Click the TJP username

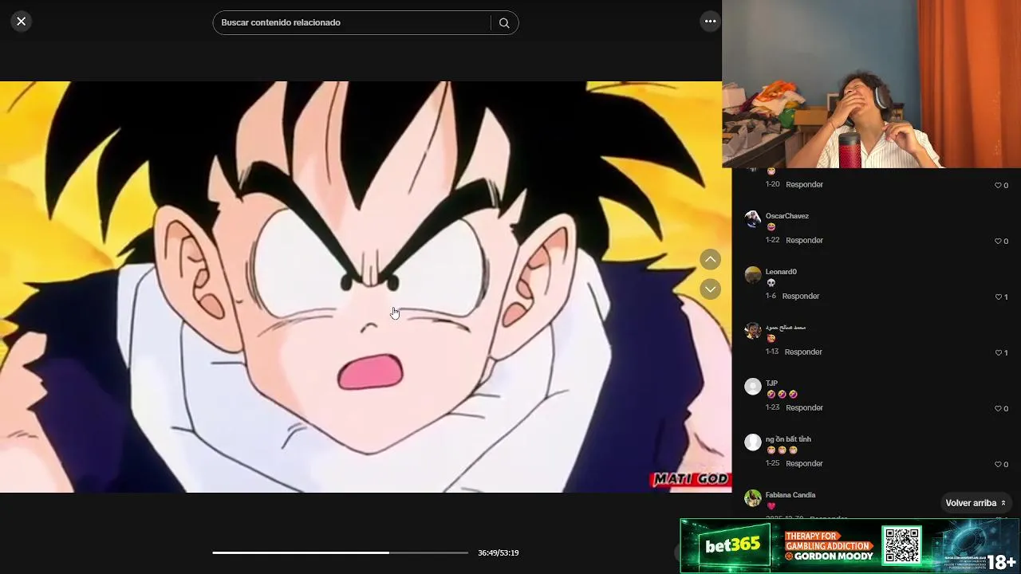(771, 383)
